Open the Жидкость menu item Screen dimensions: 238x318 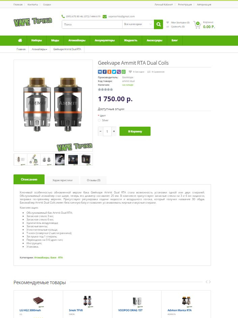pyautogui.click(x=131, y=40)
